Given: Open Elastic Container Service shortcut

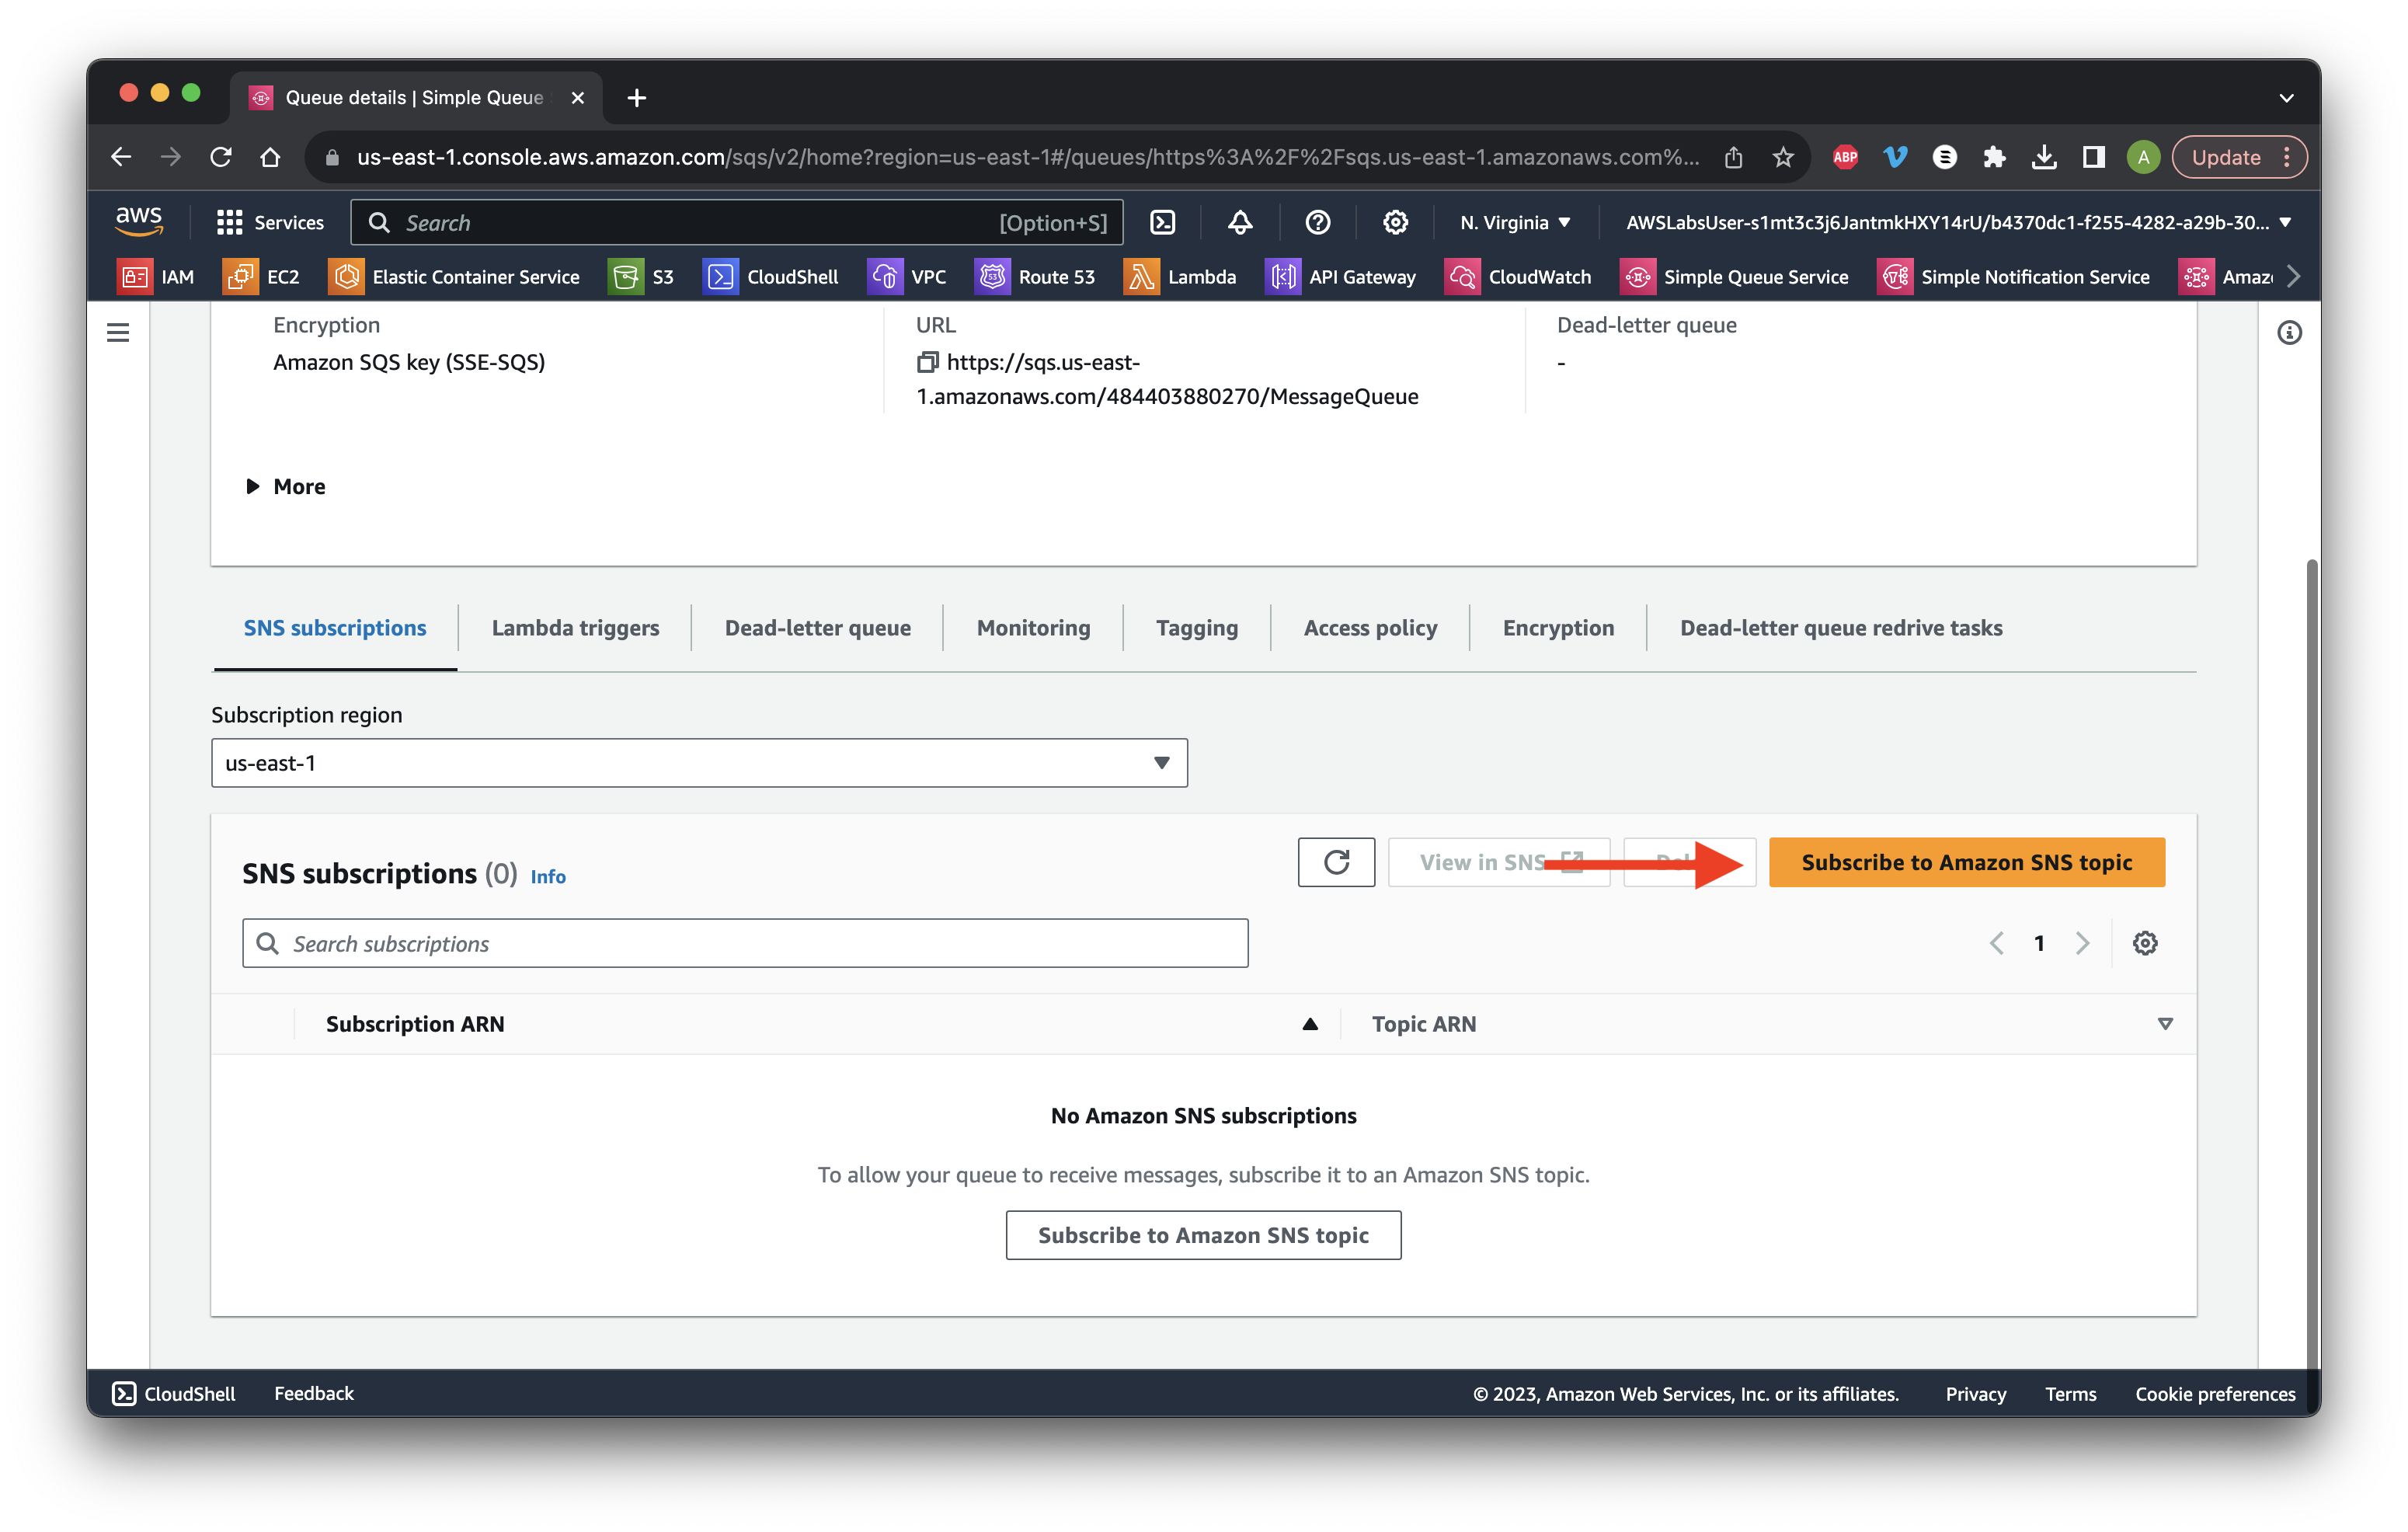Looking at the screenshot, I should (x=454, y=277).
